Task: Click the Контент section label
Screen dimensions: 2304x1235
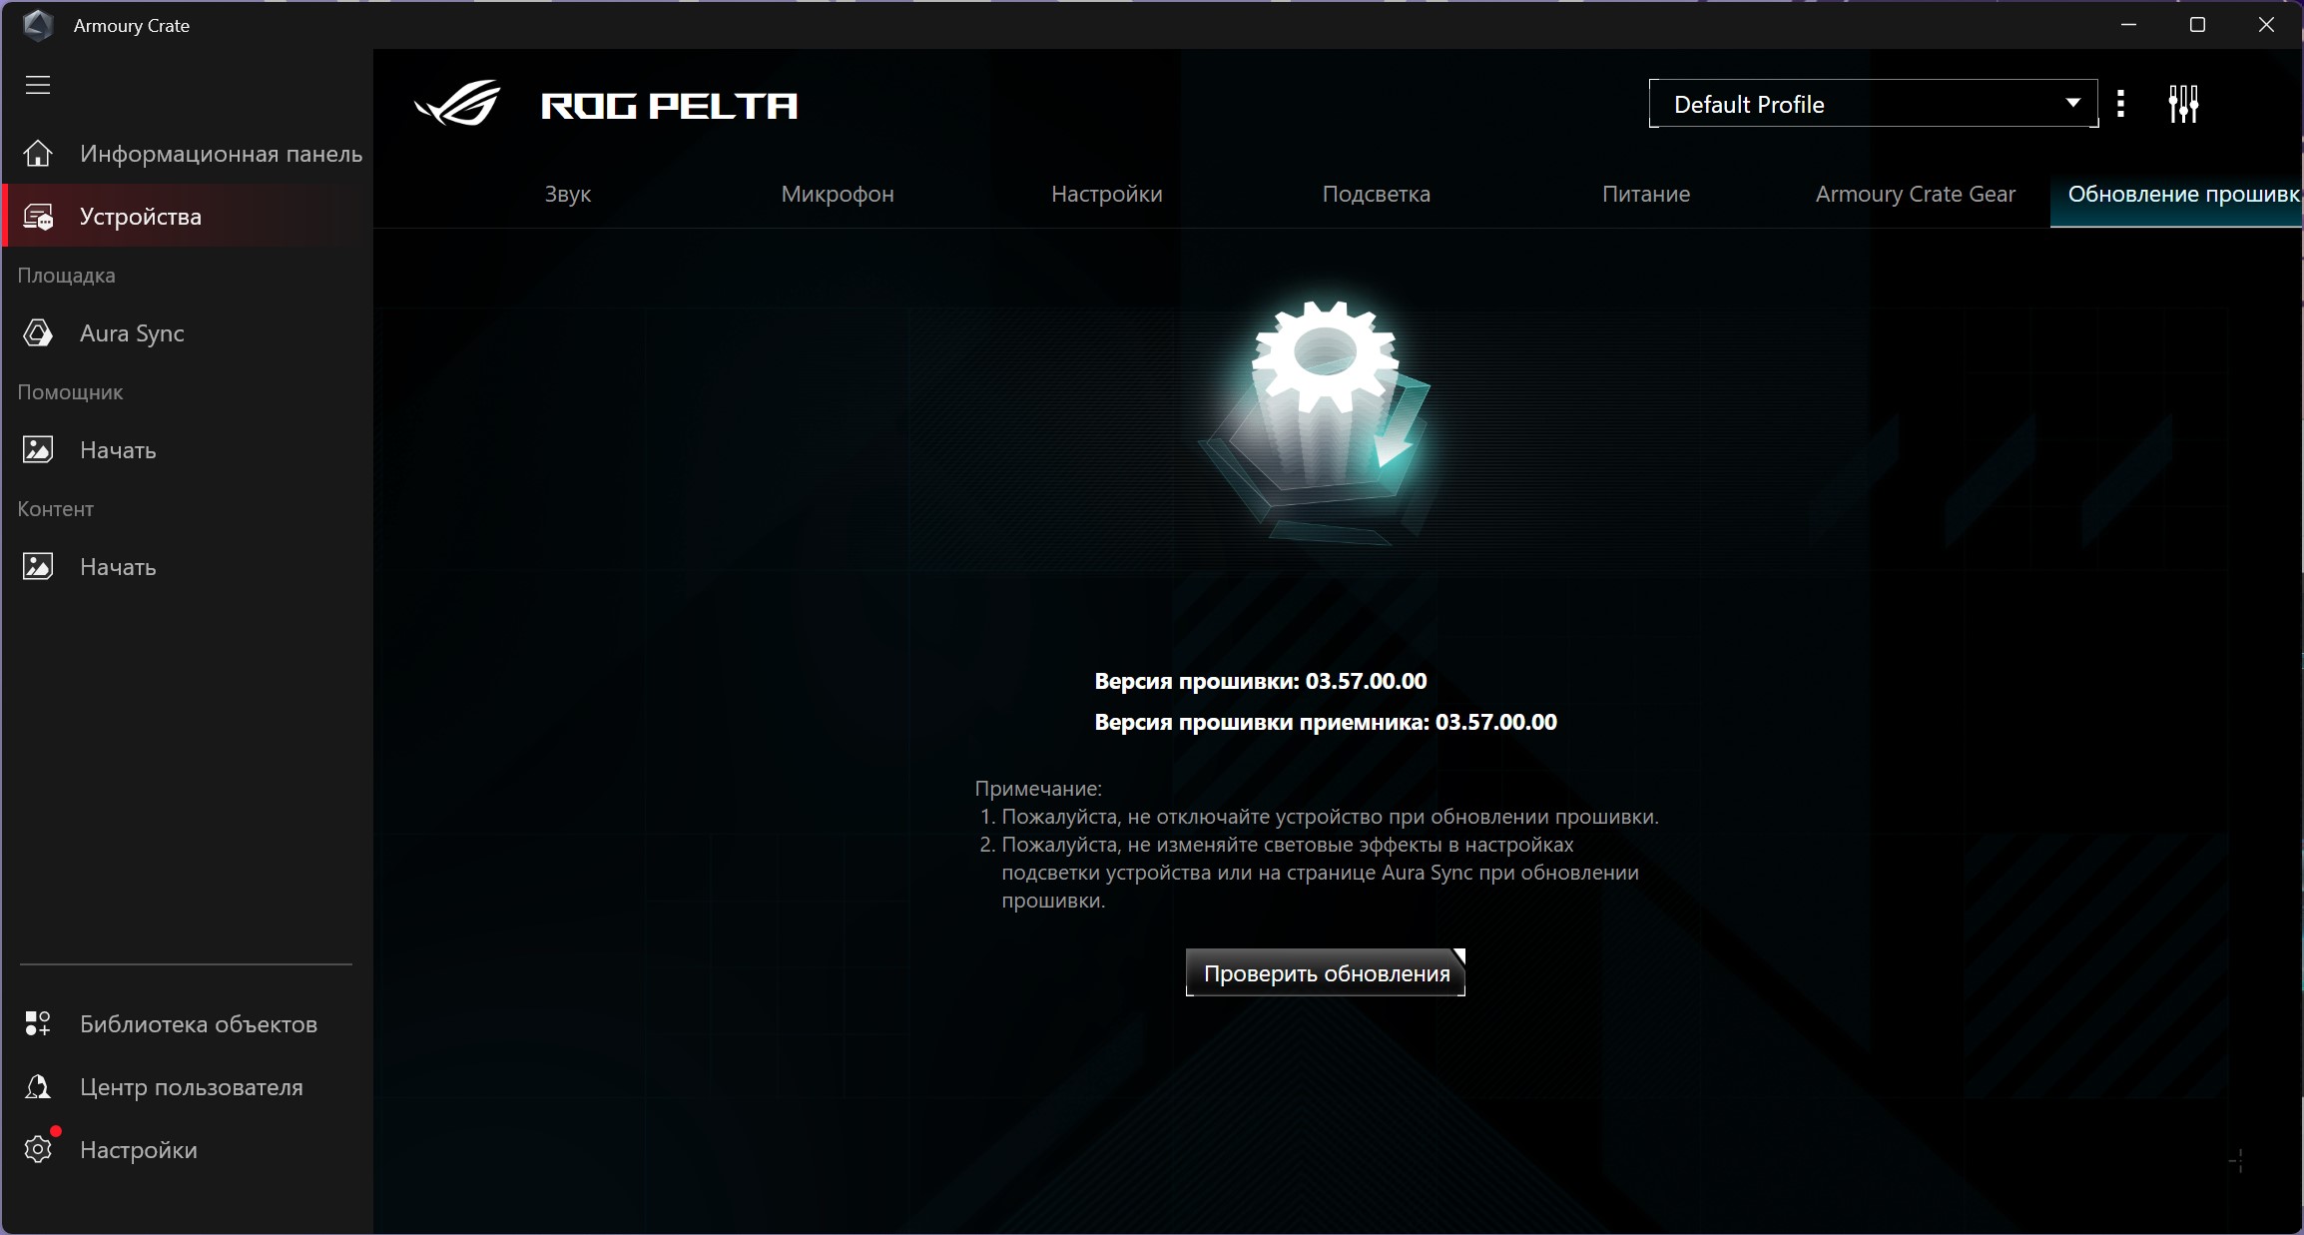Action: (x=56, y=509)
